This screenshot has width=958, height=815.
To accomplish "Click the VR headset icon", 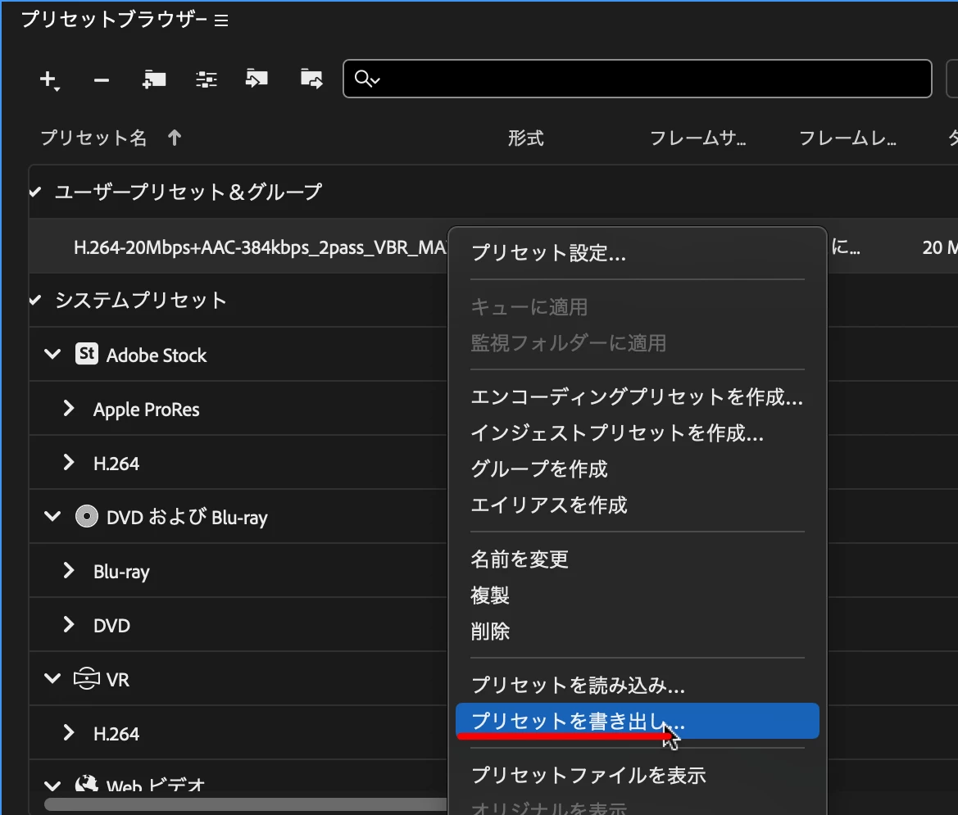I will click(x=87, y=679).
